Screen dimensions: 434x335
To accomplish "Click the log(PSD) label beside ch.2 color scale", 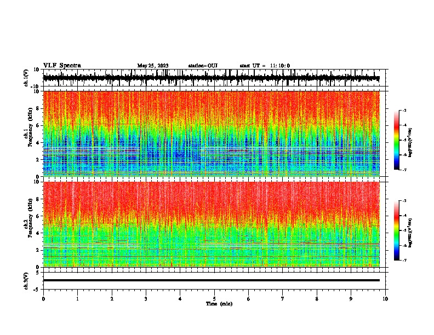I will pyautogui.click(x=410, y=233).
